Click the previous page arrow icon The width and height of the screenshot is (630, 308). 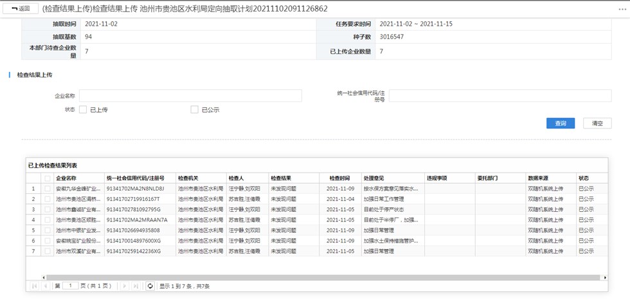[45, 286]
